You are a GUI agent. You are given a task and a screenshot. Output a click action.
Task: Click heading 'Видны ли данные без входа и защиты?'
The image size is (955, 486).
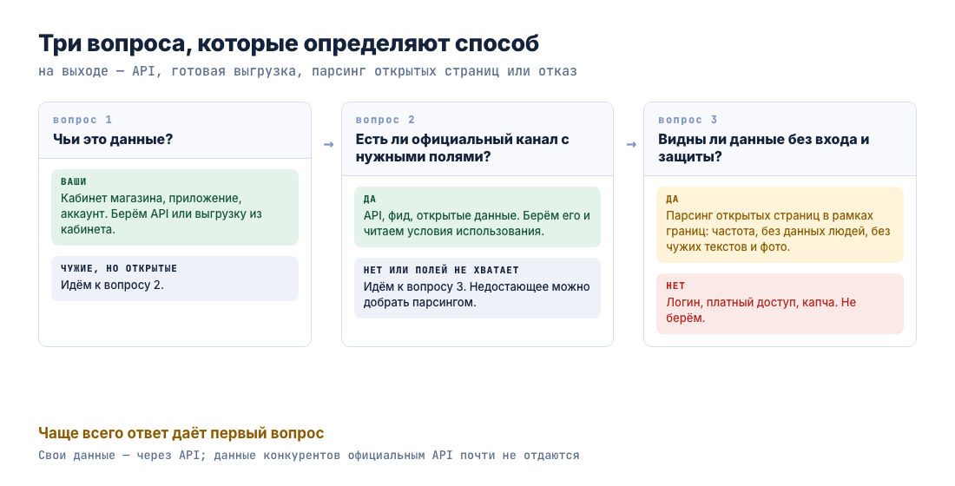click(x=764, y=148)
